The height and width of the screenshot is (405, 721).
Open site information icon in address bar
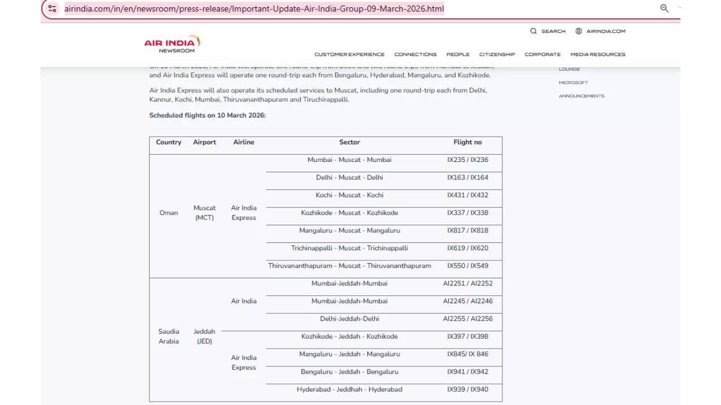coord(52,8)
